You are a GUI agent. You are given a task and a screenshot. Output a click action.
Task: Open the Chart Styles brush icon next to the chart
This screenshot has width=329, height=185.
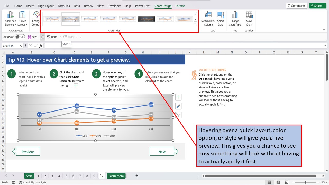point(178,106)
